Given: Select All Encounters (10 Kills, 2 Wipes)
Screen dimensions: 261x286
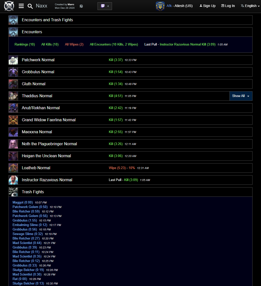Looking at the screenshot, I should tap(114, 44).
